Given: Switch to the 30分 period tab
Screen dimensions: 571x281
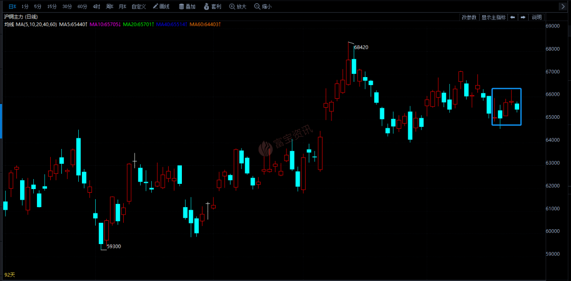Looking at the screenshot, I should coord(67,6).
